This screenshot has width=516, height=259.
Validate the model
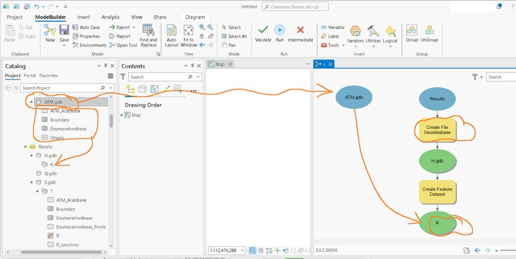pos(263,34)
